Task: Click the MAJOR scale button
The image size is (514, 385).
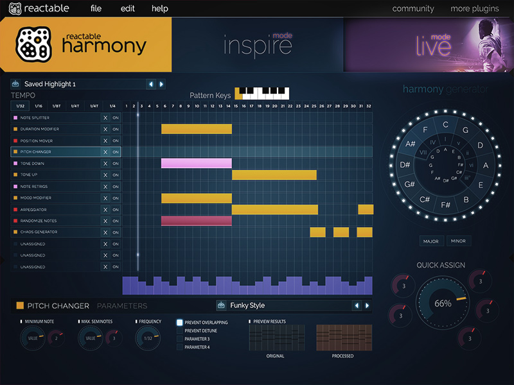Action: tap(430, 241)
